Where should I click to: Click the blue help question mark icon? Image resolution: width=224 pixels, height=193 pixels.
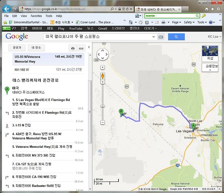point(211,22)
